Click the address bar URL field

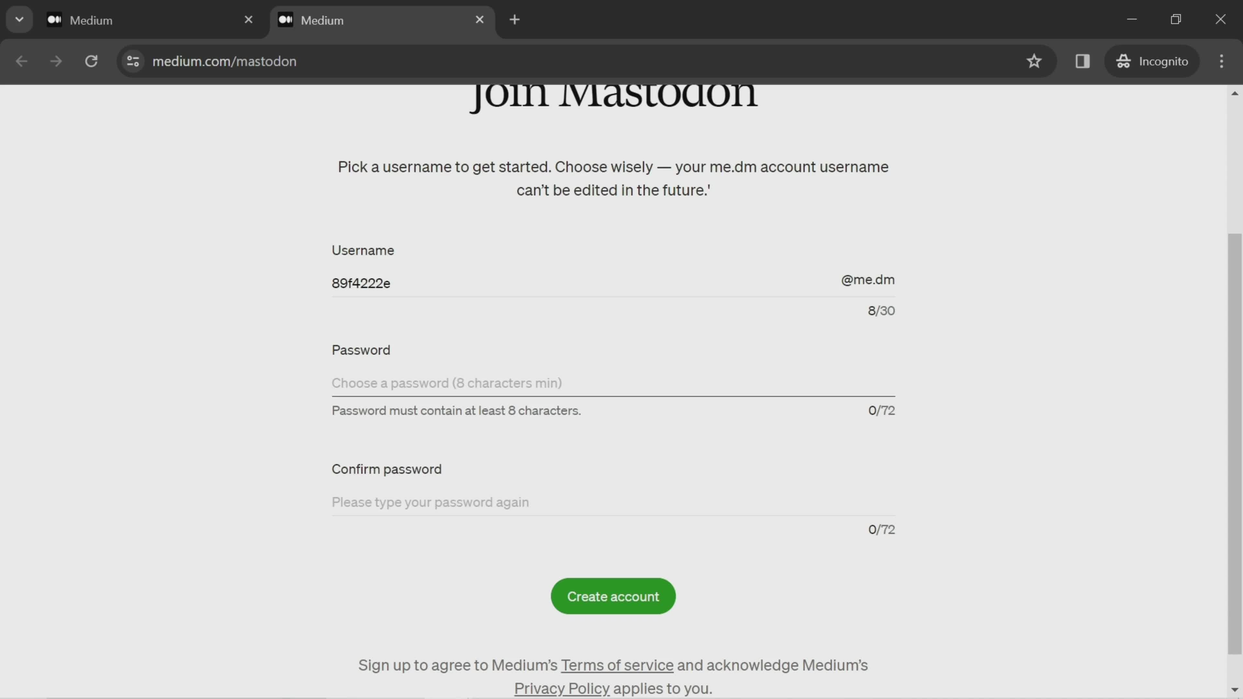point(225,61)
